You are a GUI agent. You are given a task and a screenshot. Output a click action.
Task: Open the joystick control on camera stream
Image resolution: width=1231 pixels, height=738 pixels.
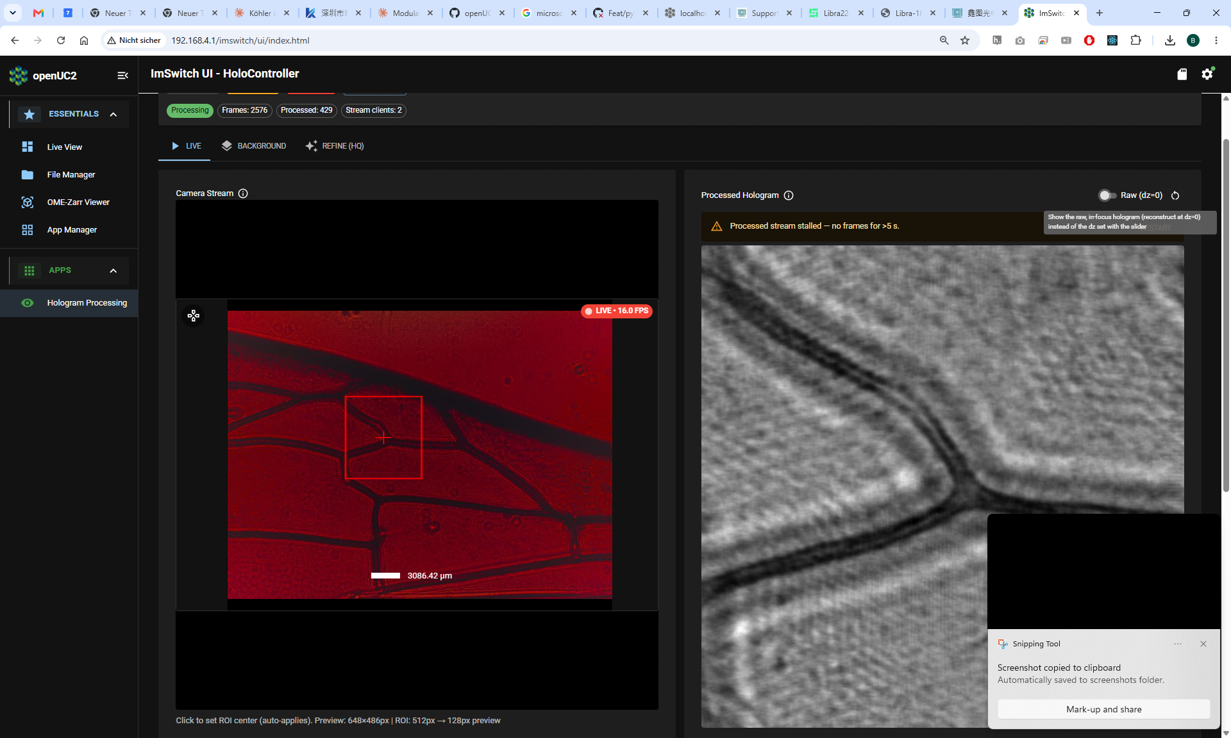(194, 316)
